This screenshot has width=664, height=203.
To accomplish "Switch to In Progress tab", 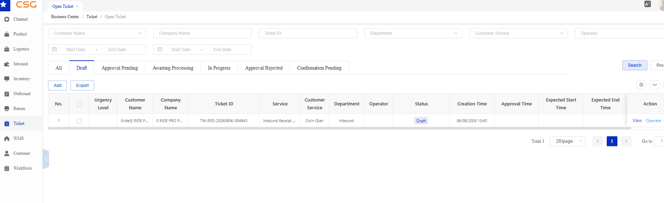I will (219, 68).
